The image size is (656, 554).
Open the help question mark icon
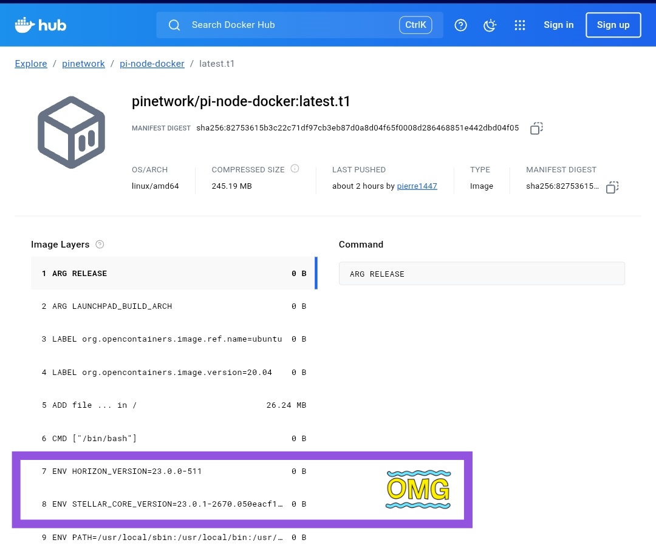tap(460, 25)
